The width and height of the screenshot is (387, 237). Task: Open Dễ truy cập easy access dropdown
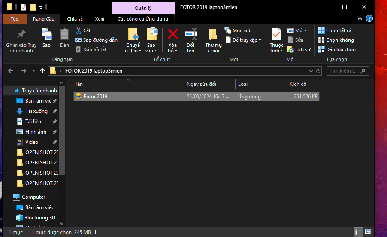[x=243, y=40]
